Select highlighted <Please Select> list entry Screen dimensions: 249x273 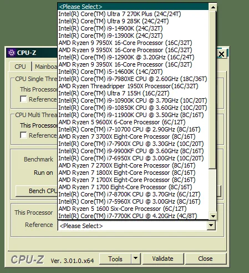click(133, 7)
